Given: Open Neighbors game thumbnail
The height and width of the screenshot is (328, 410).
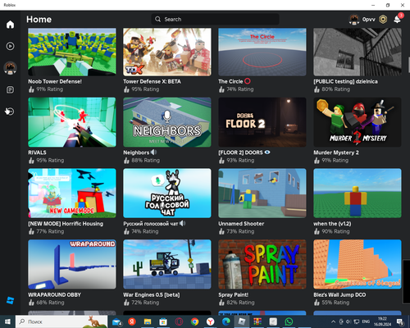Looking at the screenshot, I should tap(167, 122).
